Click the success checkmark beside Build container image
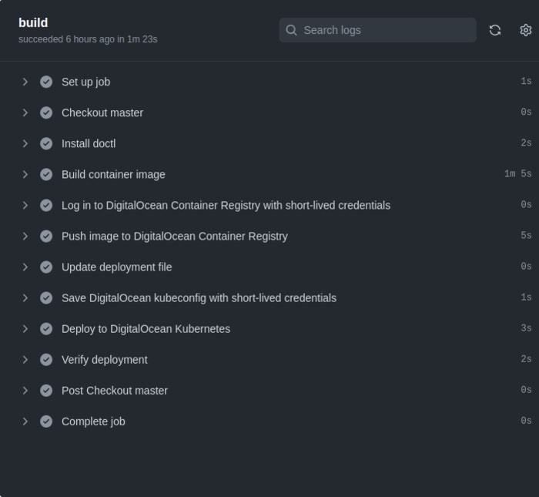 point(46,174)
